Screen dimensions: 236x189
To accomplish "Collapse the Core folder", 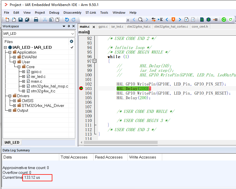I will (x=19, y=67).
